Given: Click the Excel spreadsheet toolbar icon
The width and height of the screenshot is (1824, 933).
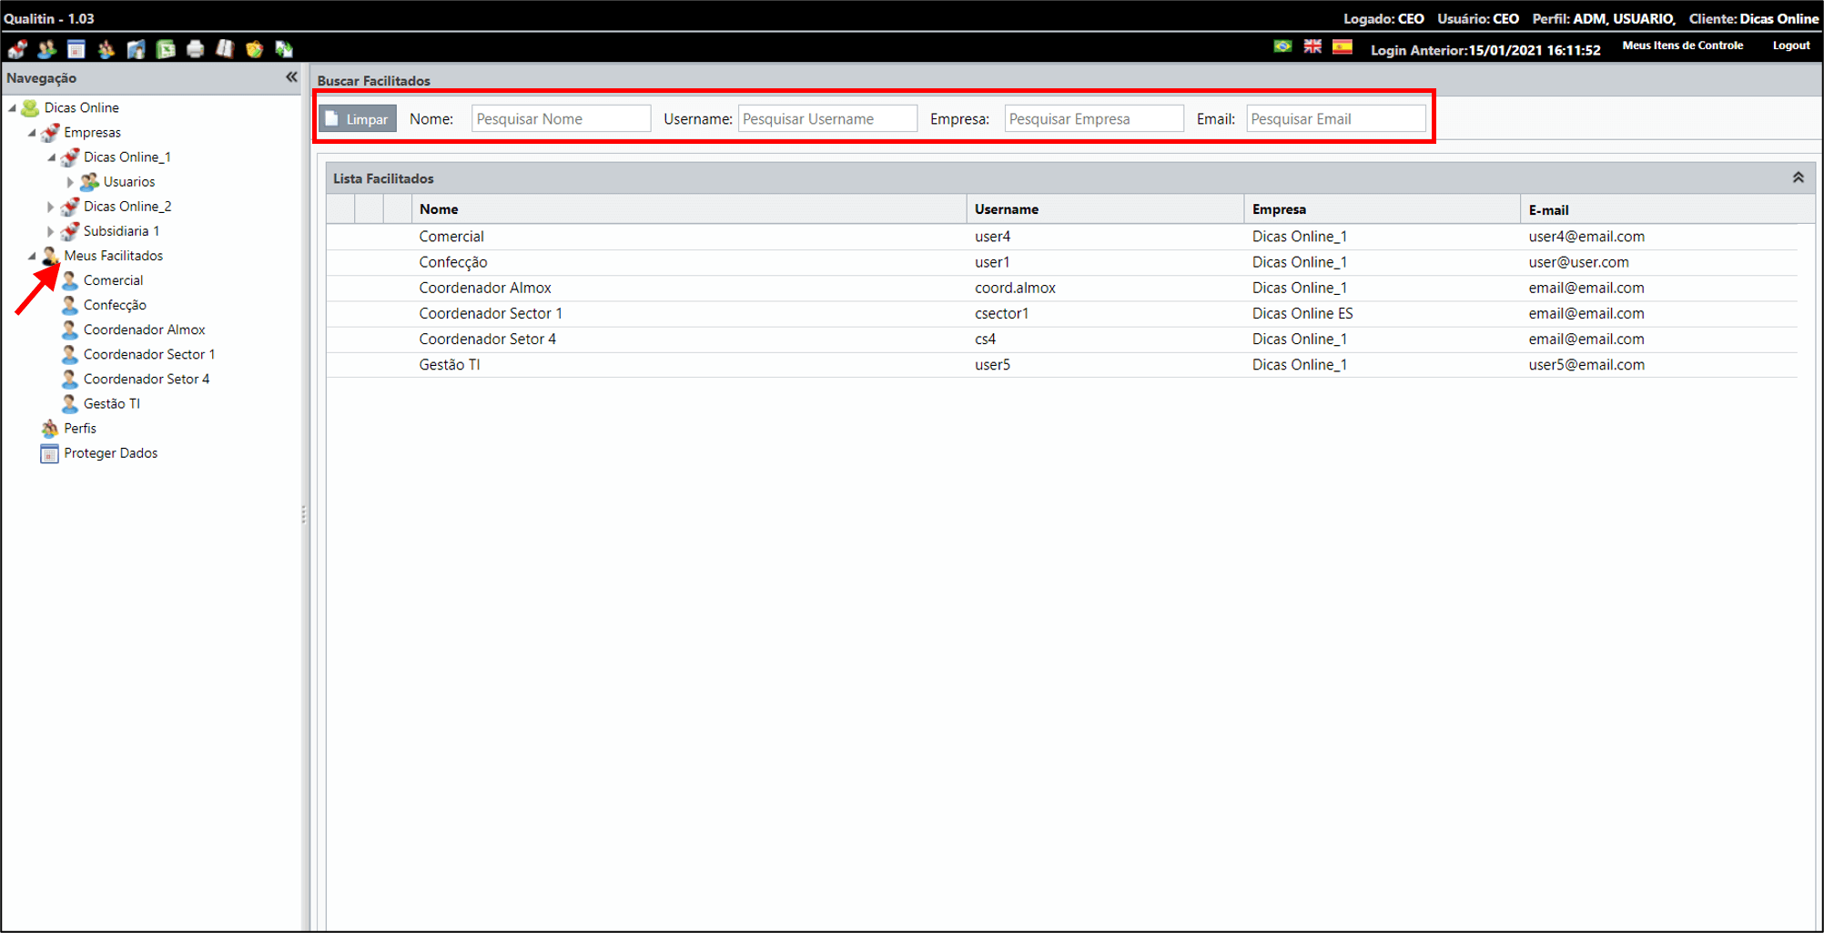Looking at the screenshot, I should (166, 49).
